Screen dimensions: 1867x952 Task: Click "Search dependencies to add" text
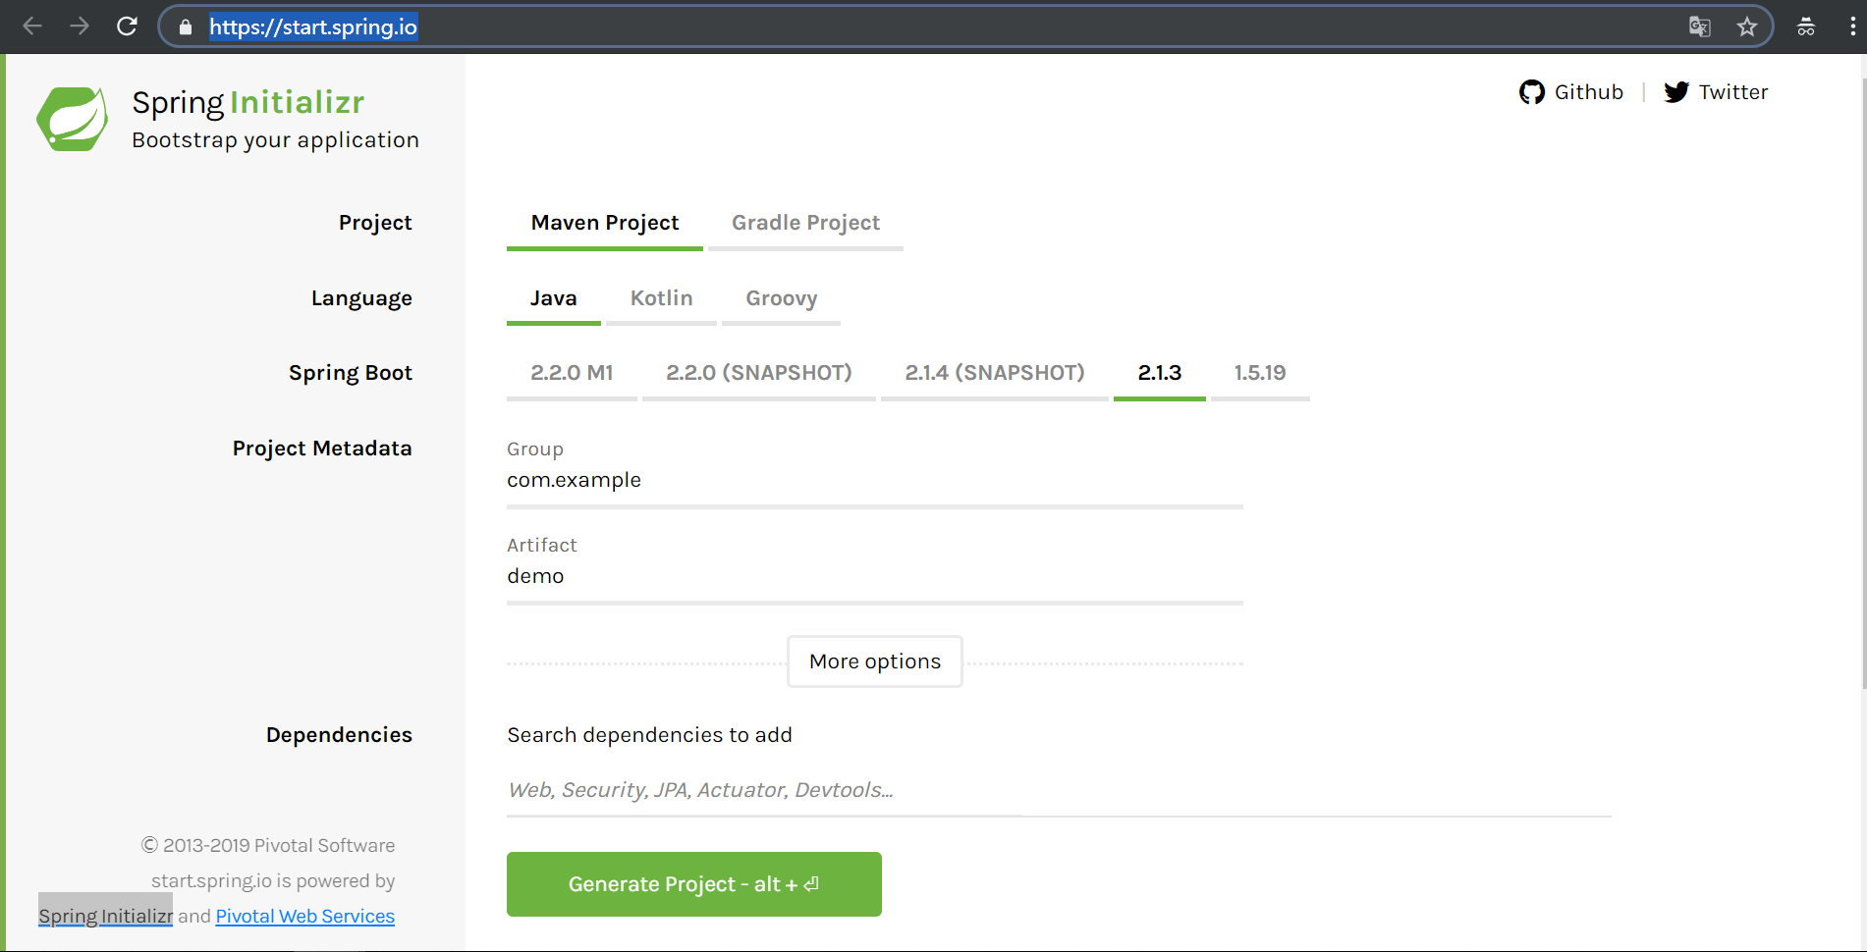[x=649, y=736]
